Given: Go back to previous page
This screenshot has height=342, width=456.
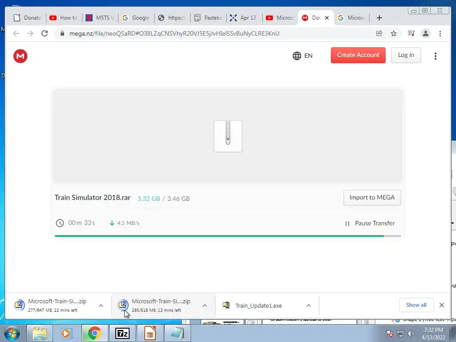Looking at the screenshot, I should pyautogui.click(x=16, y=33).
